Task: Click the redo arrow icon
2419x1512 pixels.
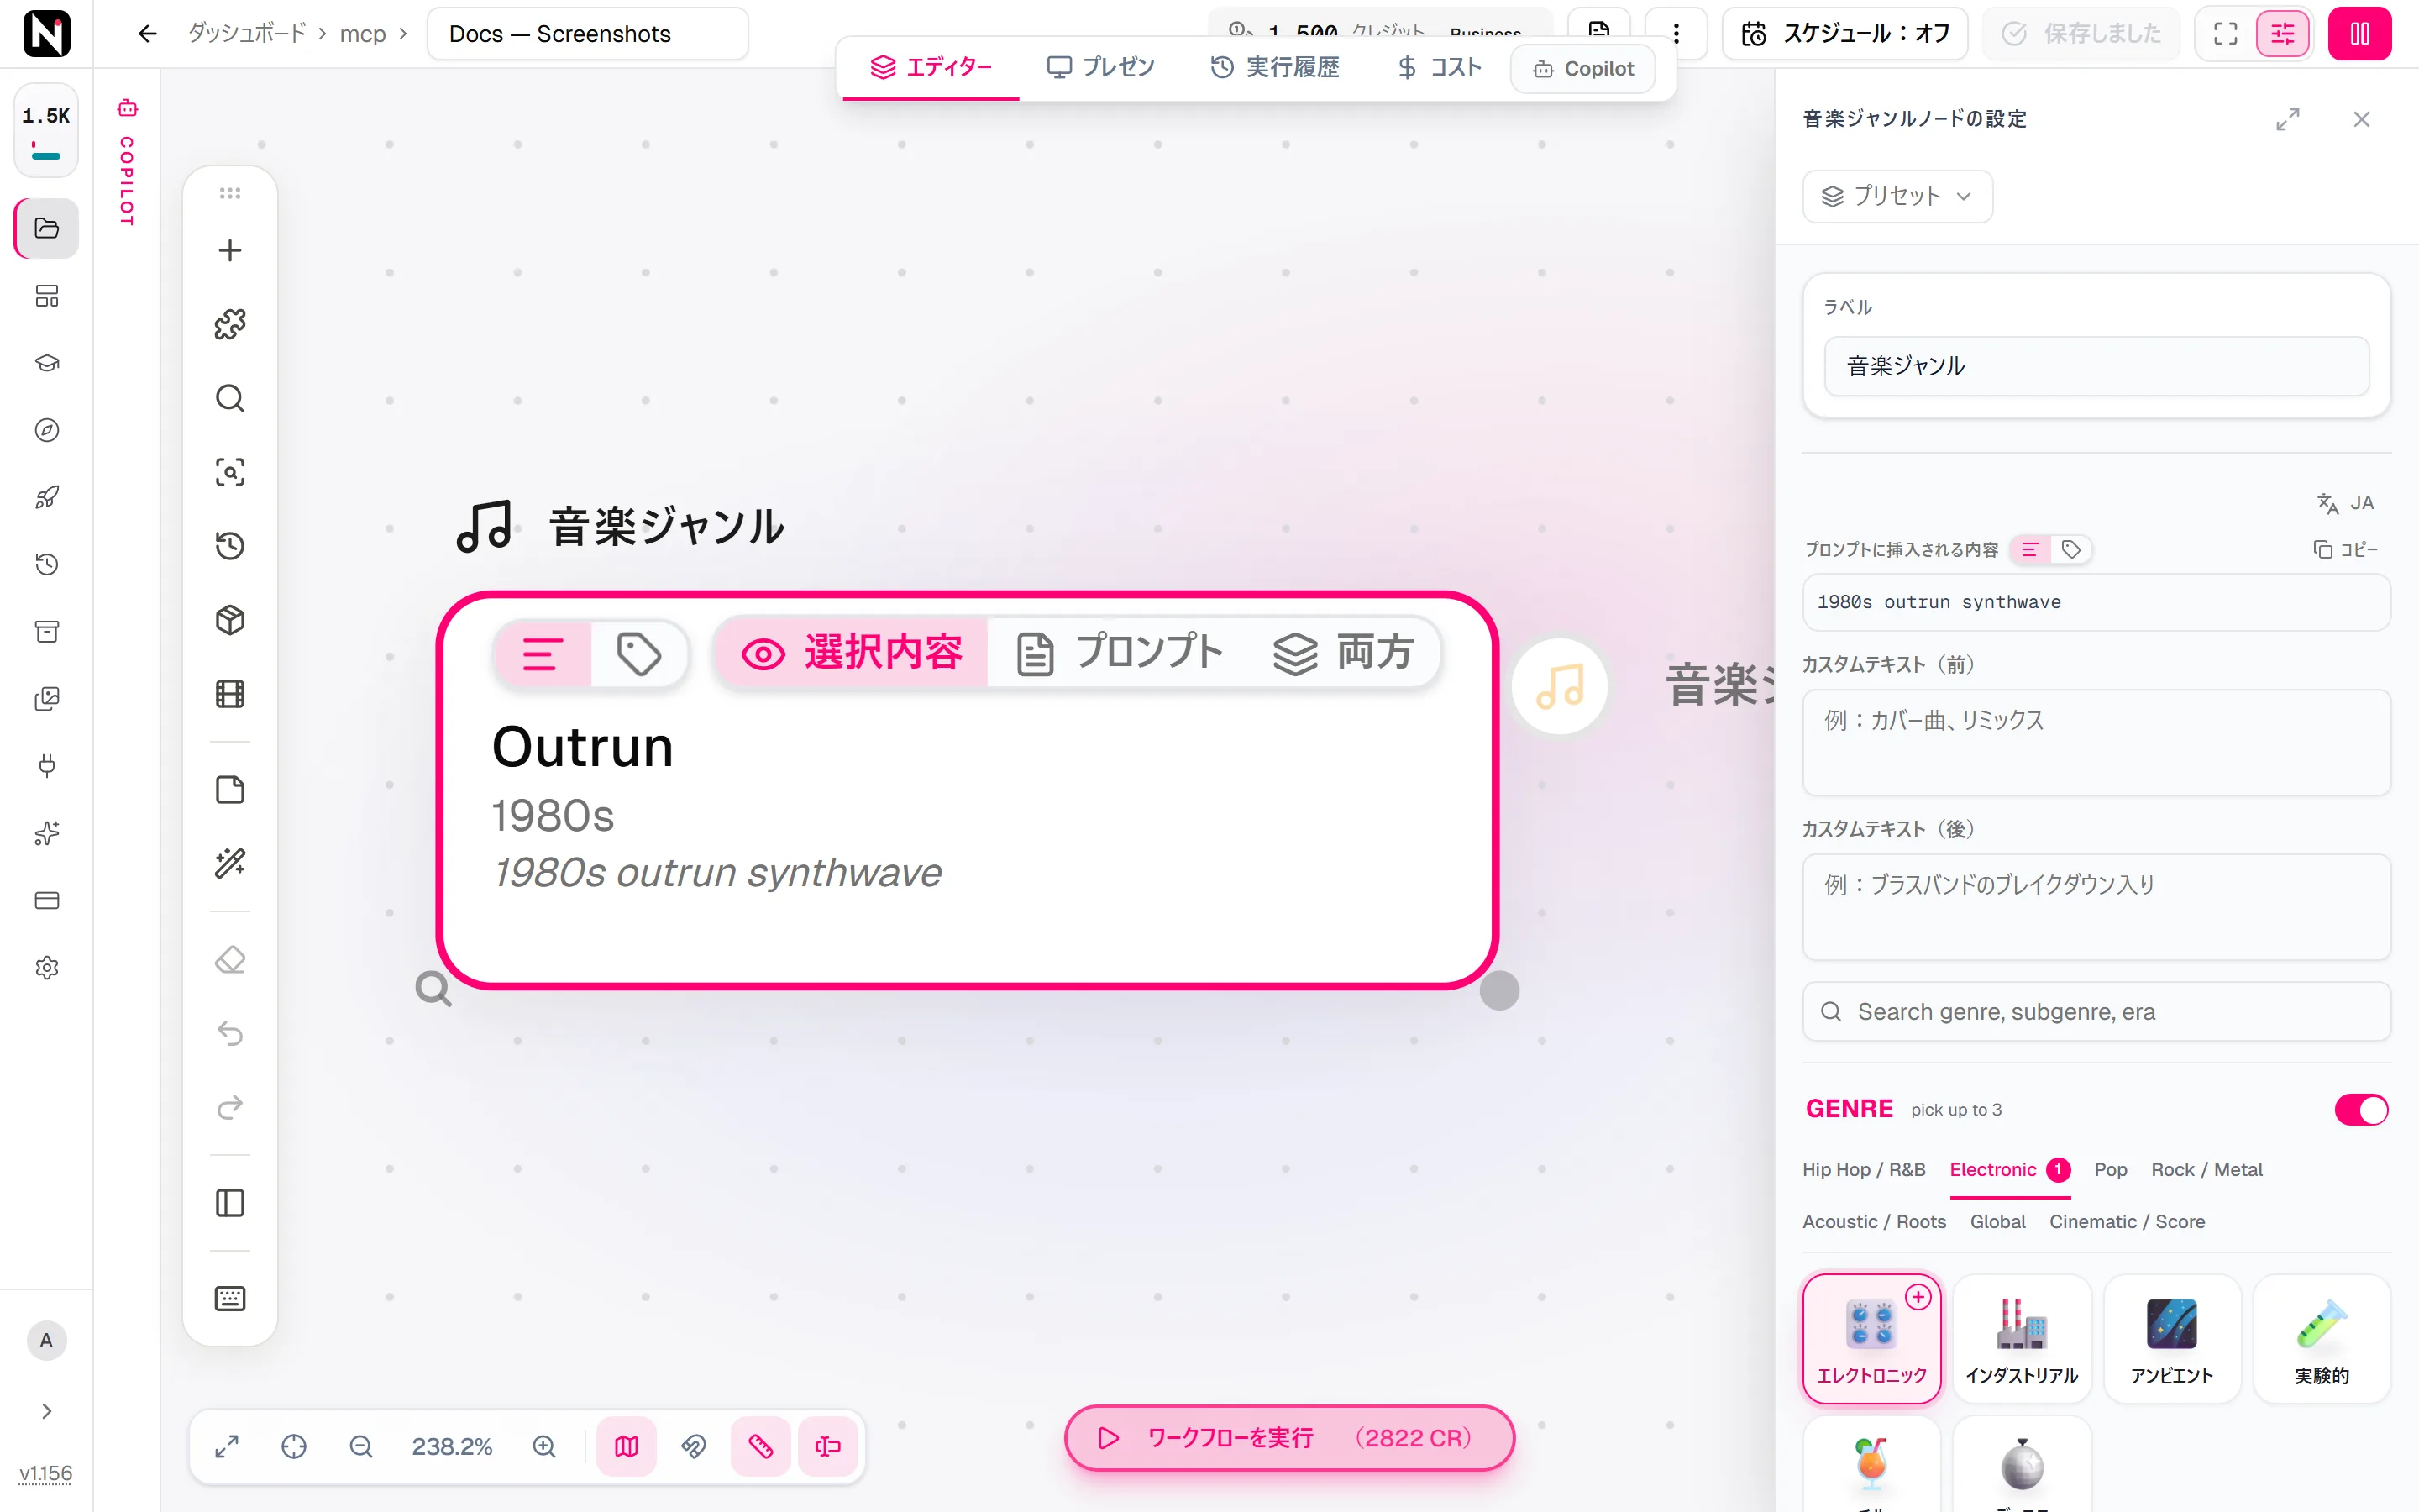Action: click(x=230, y=1107)
